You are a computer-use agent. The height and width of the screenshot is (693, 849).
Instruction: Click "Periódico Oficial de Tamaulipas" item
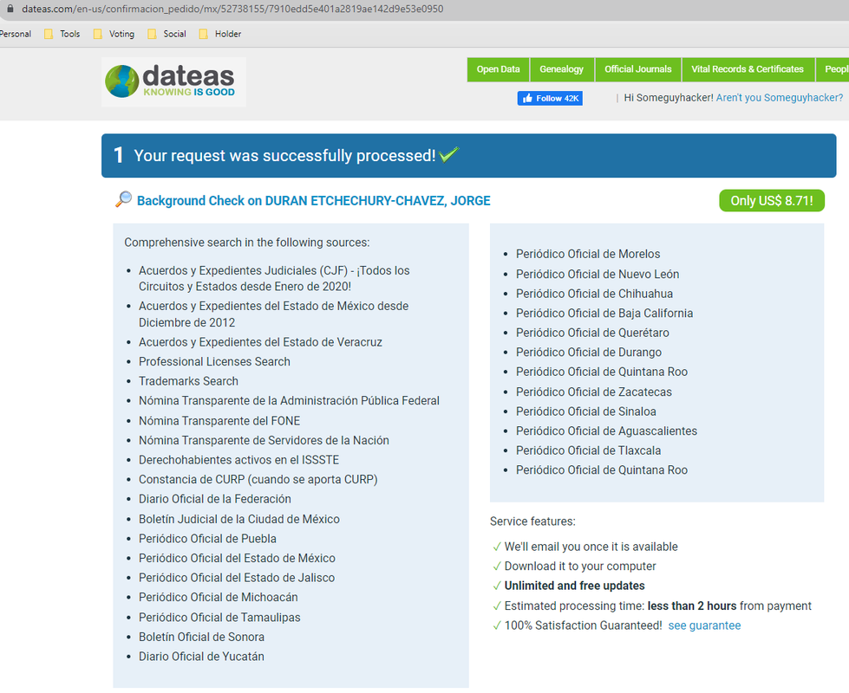[x=219, y=618]
